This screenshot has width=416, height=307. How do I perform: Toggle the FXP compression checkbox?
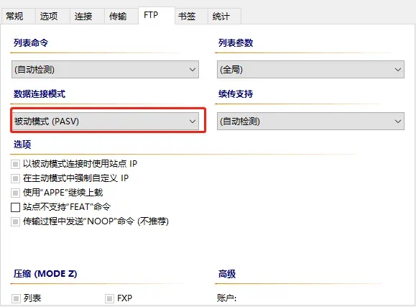pos(109,298)
